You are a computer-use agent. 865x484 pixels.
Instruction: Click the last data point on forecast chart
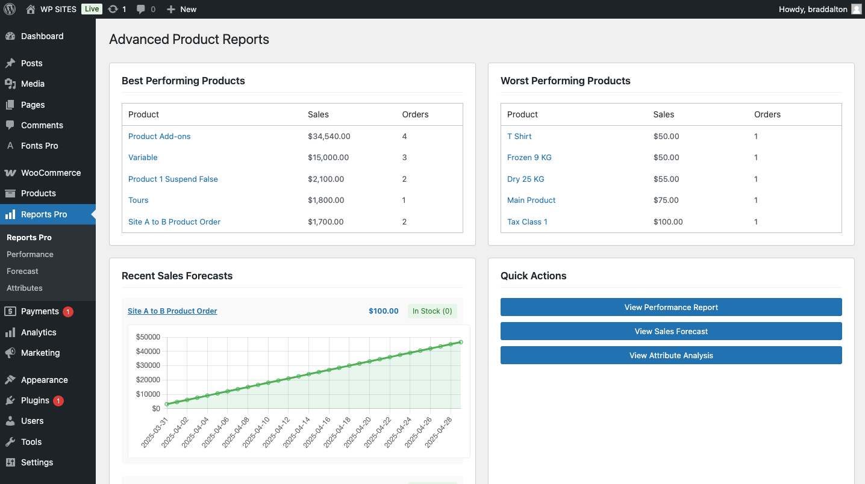click(x=460, y=342)
